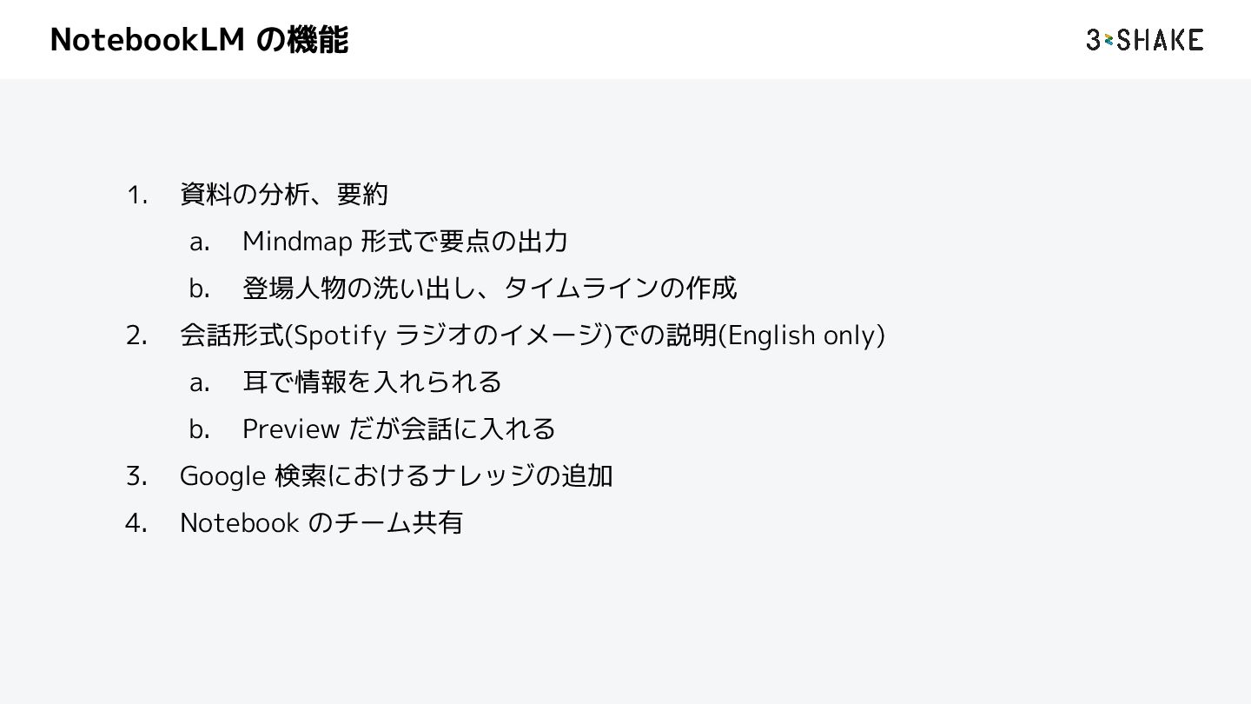Image resolution: width=1251 pixels, height=704 pixels.
Task: Select the 会話形式 Spotify ラジオ line
Action: pyautogui.click(x=533, y=335)
